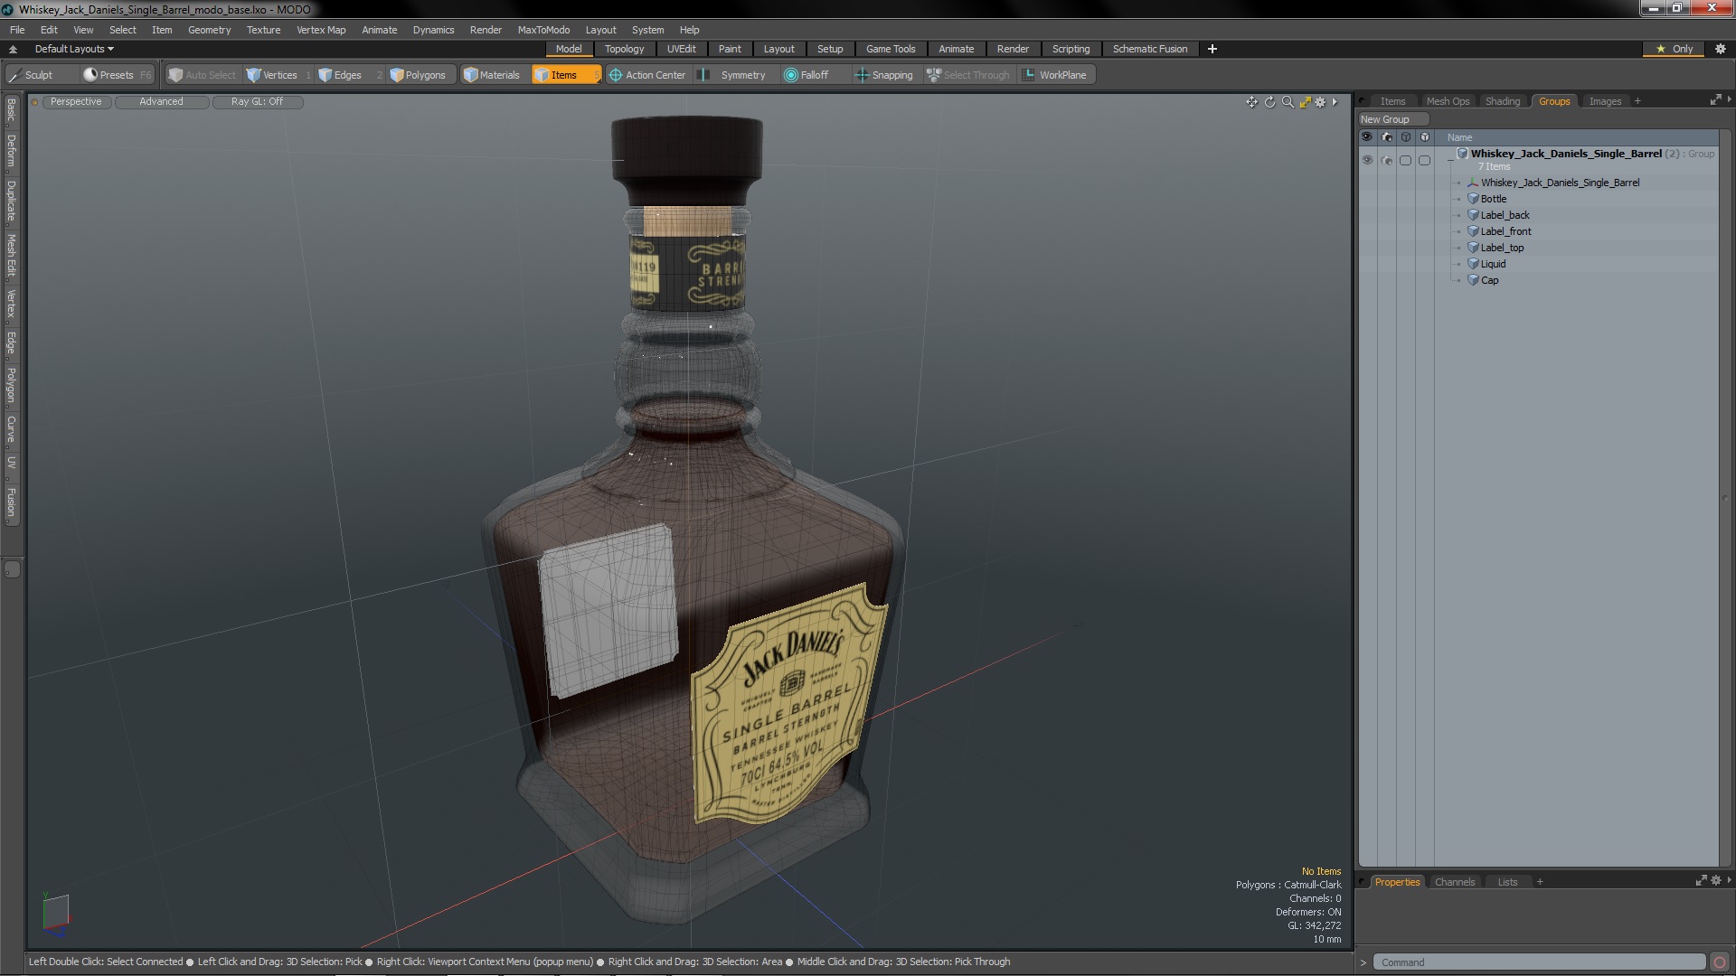Switch to the Shading tab
Image resolution: width=1736 pixels, height=976 pixels.
click(1502, 101)
